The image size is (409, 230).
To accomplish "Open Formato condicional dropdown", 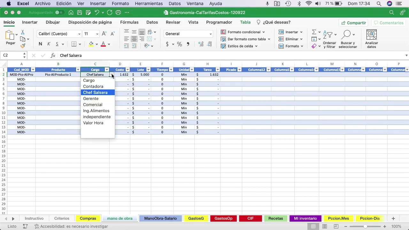I will [243, 32].
